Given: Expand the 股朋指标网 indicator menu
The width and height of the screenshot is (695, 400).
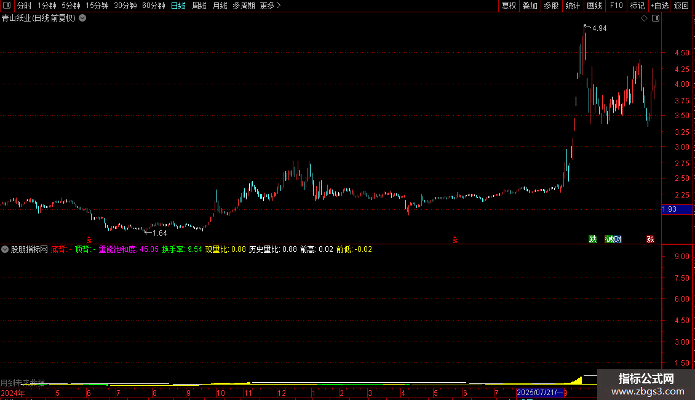Looking at the screenshot, I should [x=5, y=249].
